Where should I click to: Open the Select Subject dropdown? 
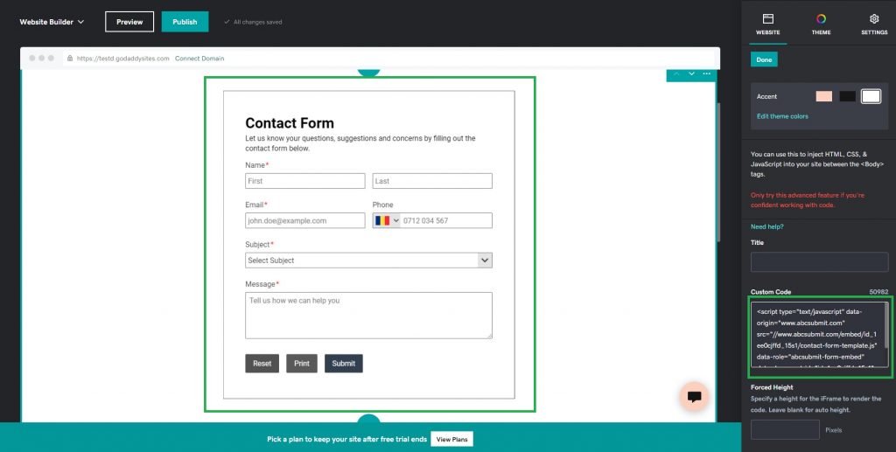coord(368,261)
